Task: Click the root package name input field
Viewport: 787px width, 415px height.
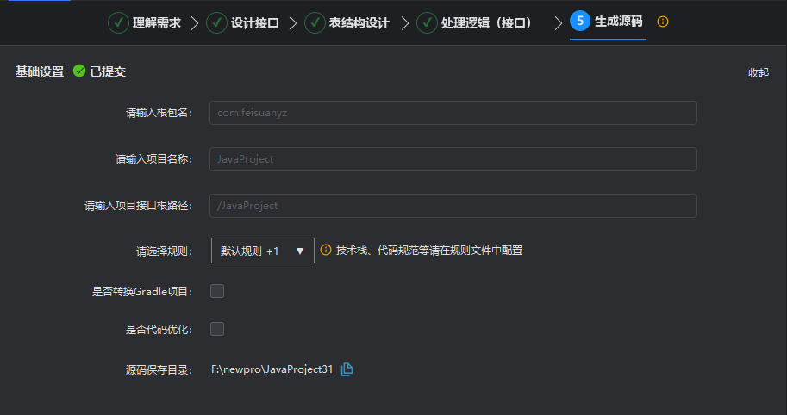Action: pos(453,113)
